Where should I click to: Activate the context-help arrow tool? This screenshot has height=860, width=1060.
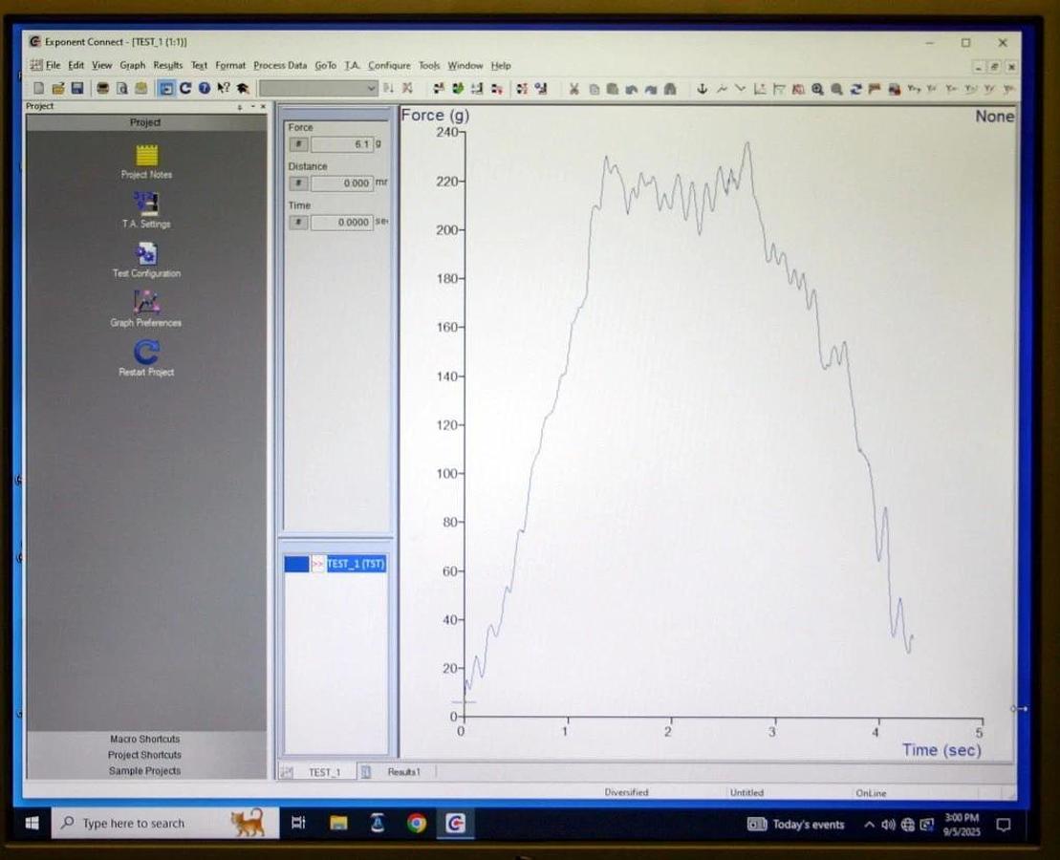[224, 87]
